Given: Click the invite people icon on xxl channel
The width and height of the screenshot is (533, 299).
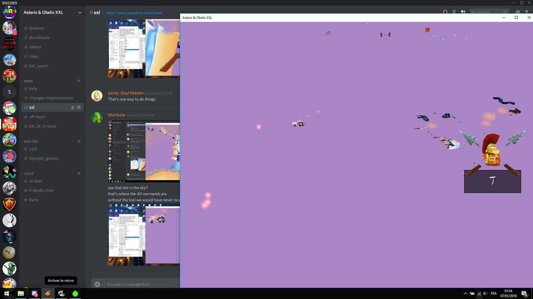Looking at the screenshot, I should [x=73, y=108].
